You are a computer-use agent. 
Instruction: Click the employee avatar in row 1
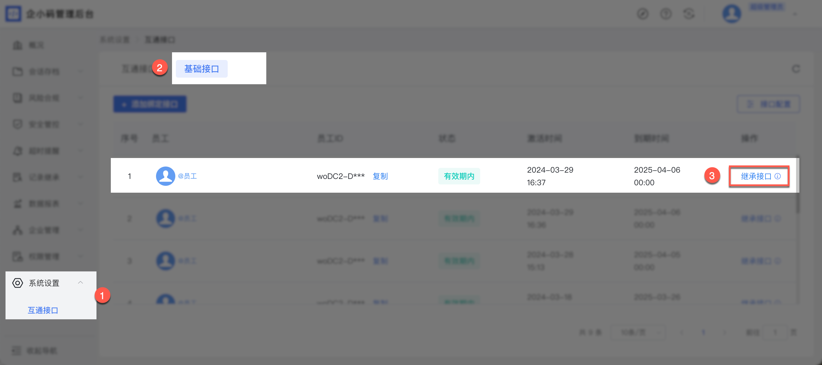coord(165,176)
